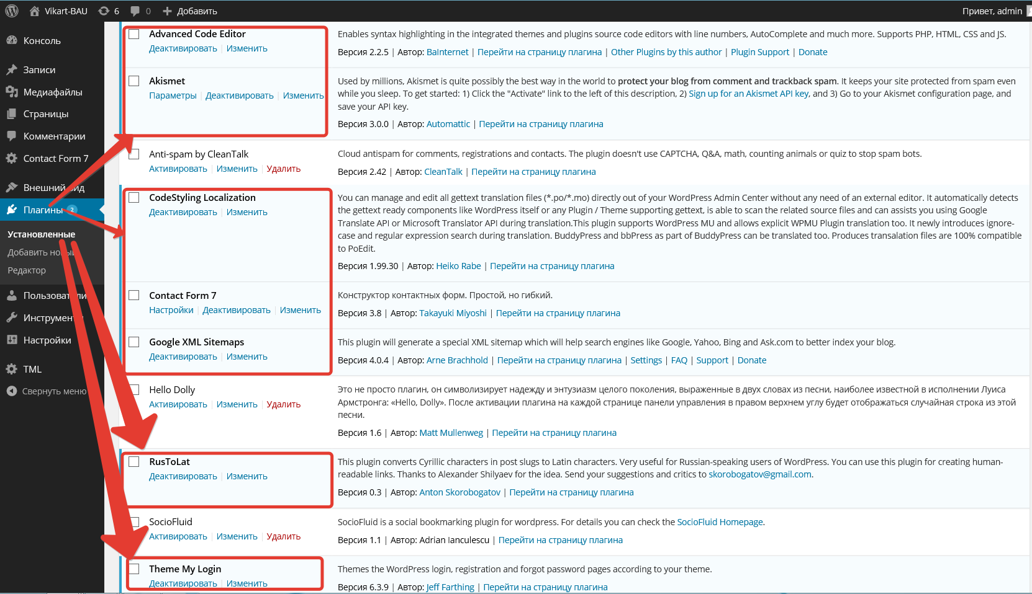Click the Contact Form 7 gear icon
Viewport: 1032px width, 594px height.
point(12,158)
